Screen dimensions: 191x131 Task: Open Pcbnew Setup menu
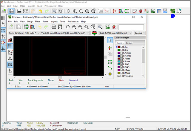(x=30, y=21)
